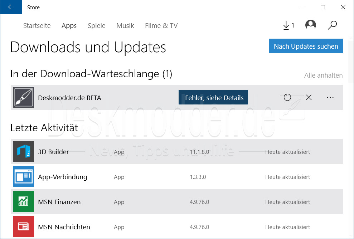This screenshot has width=354, height=239.
Task: Select the Musik tab
Action: 125,25
